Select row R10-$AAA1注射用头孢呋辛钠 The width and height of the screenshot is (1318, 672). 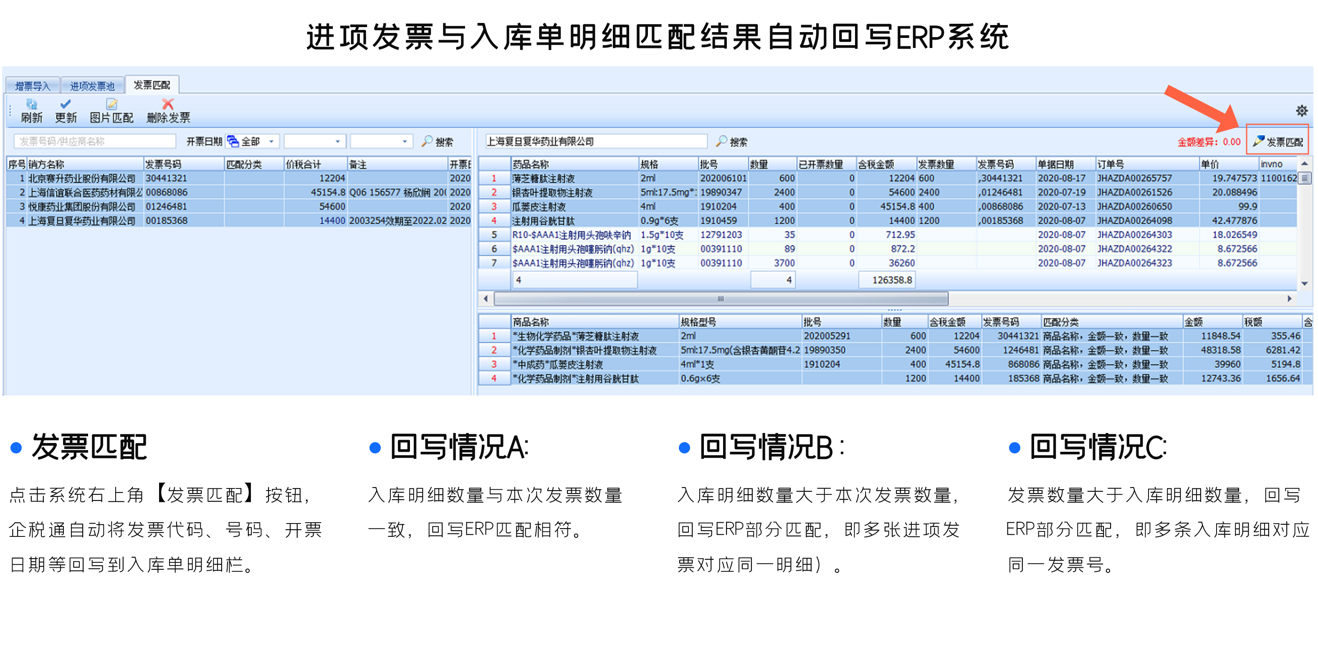[888, 234]
